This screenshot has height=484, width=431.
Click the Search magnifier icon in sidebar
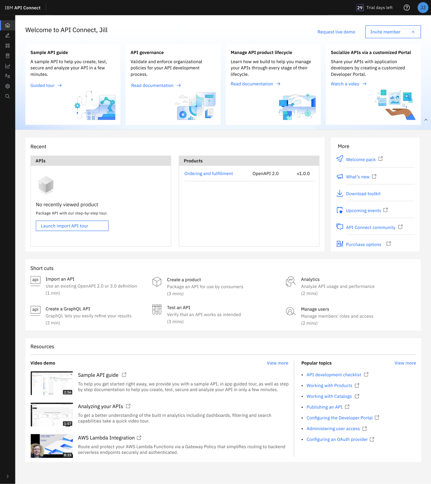point(8,96)
